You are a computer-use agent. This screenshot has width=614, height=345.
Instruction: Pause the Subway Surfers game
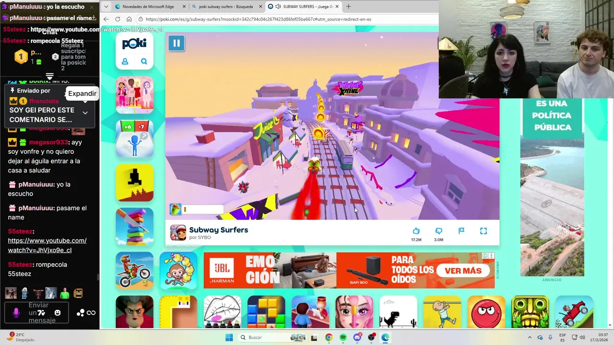176,43
